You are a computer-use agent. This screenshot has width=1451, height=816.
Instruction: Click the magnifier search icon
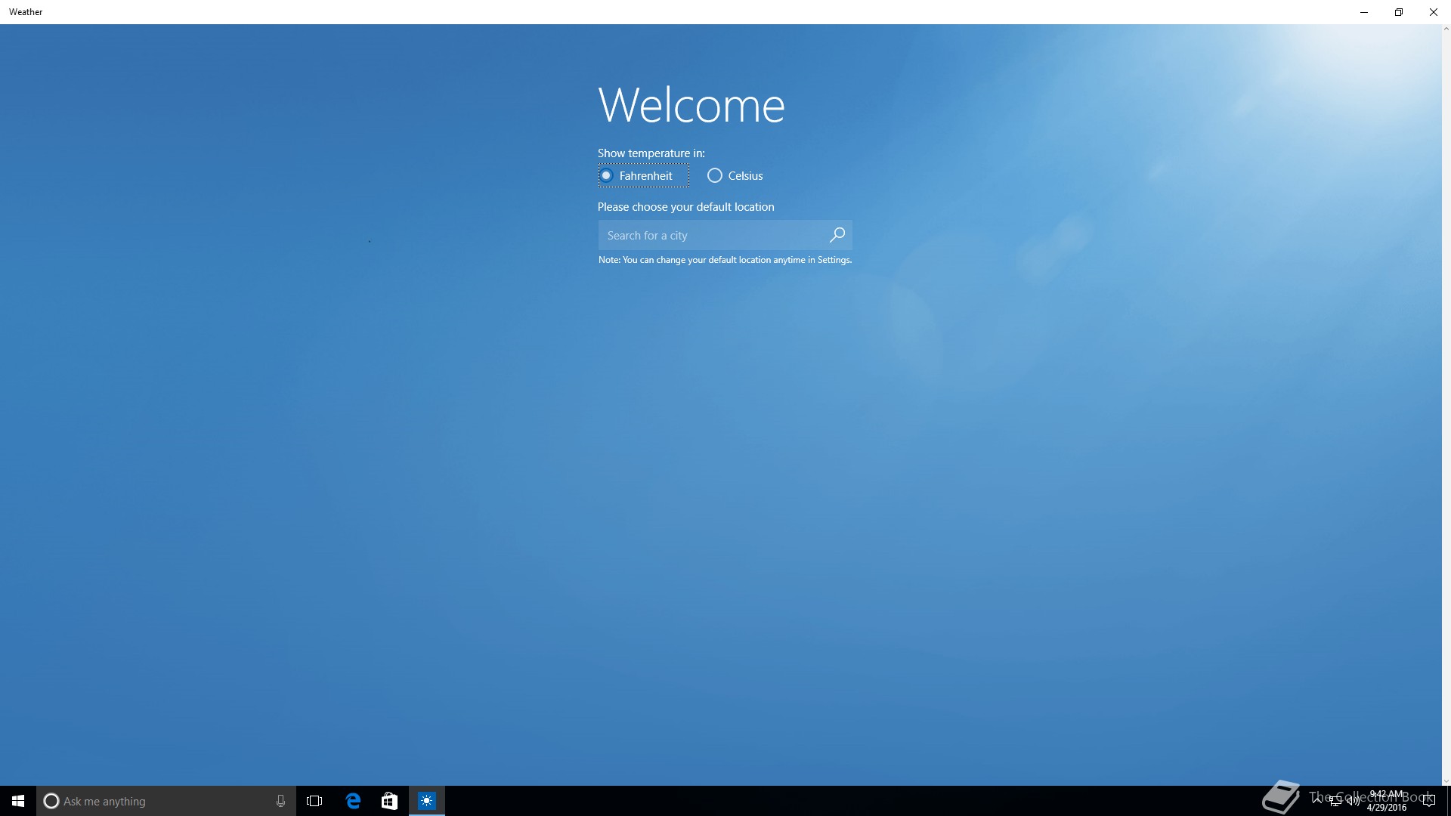[x=837, y=236]
